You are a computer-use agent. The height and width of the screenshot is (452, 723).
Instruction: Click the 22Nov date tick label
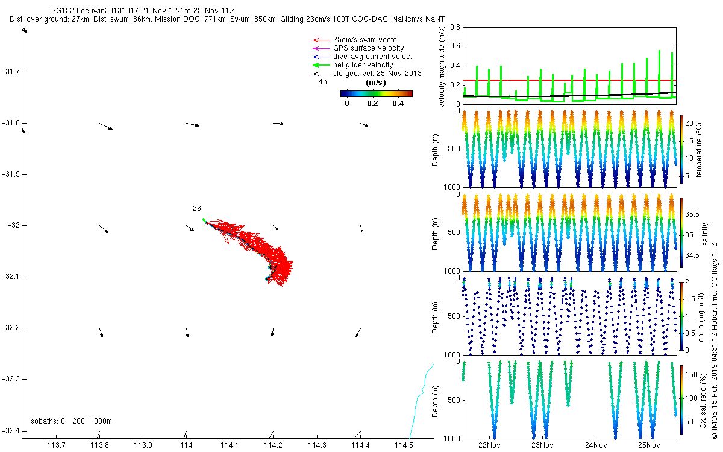point(489,445)
